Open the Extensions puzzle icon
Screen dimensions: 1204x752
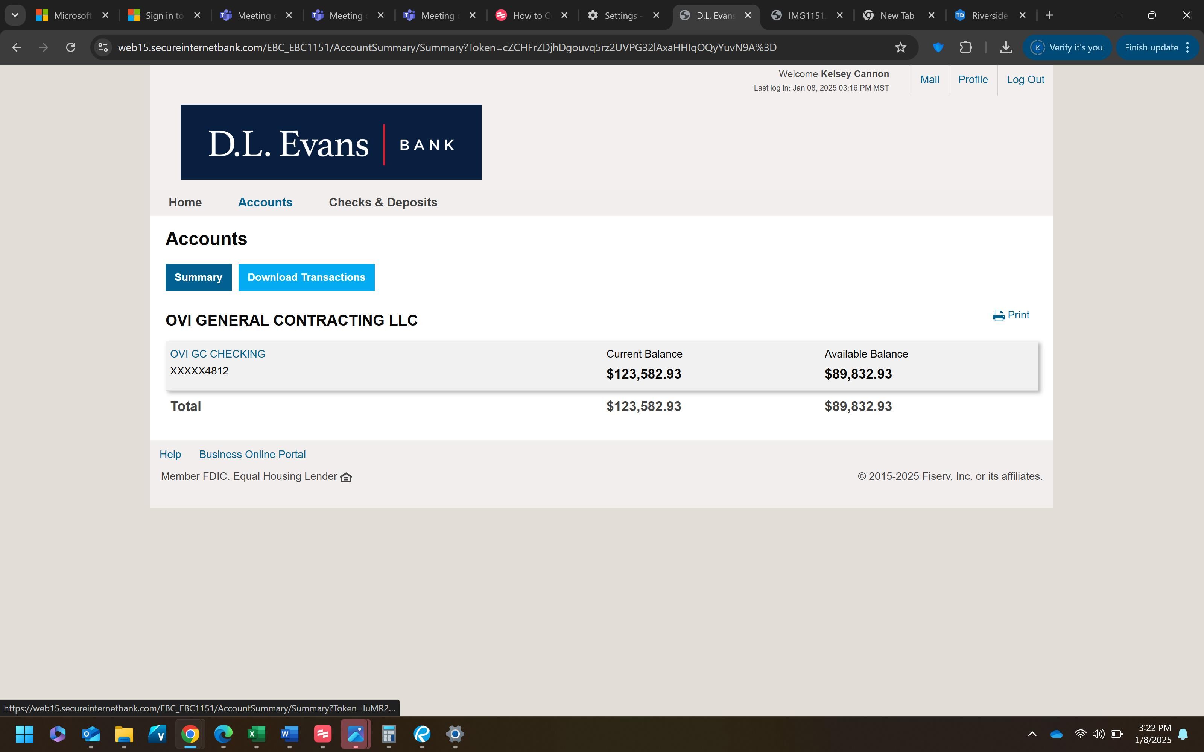[x=966, y=47]
